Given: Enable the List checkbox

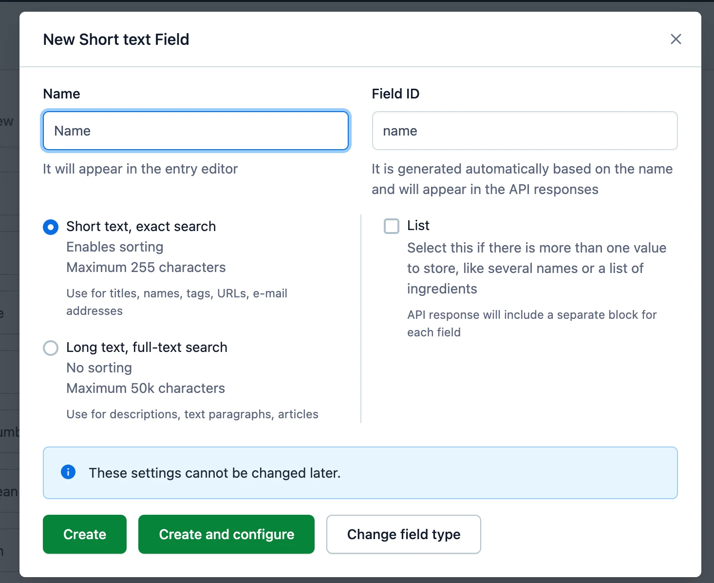Looking at the screenshot, I should point(392,226).
